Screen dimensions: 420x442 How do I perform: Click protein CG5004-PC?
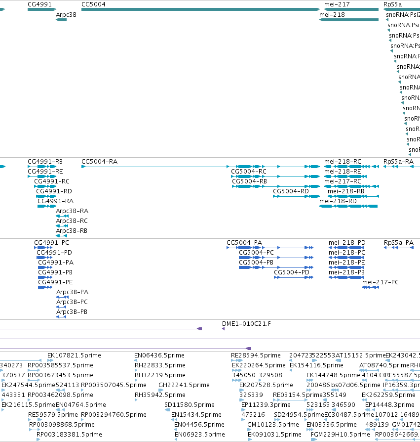[256, 253]
